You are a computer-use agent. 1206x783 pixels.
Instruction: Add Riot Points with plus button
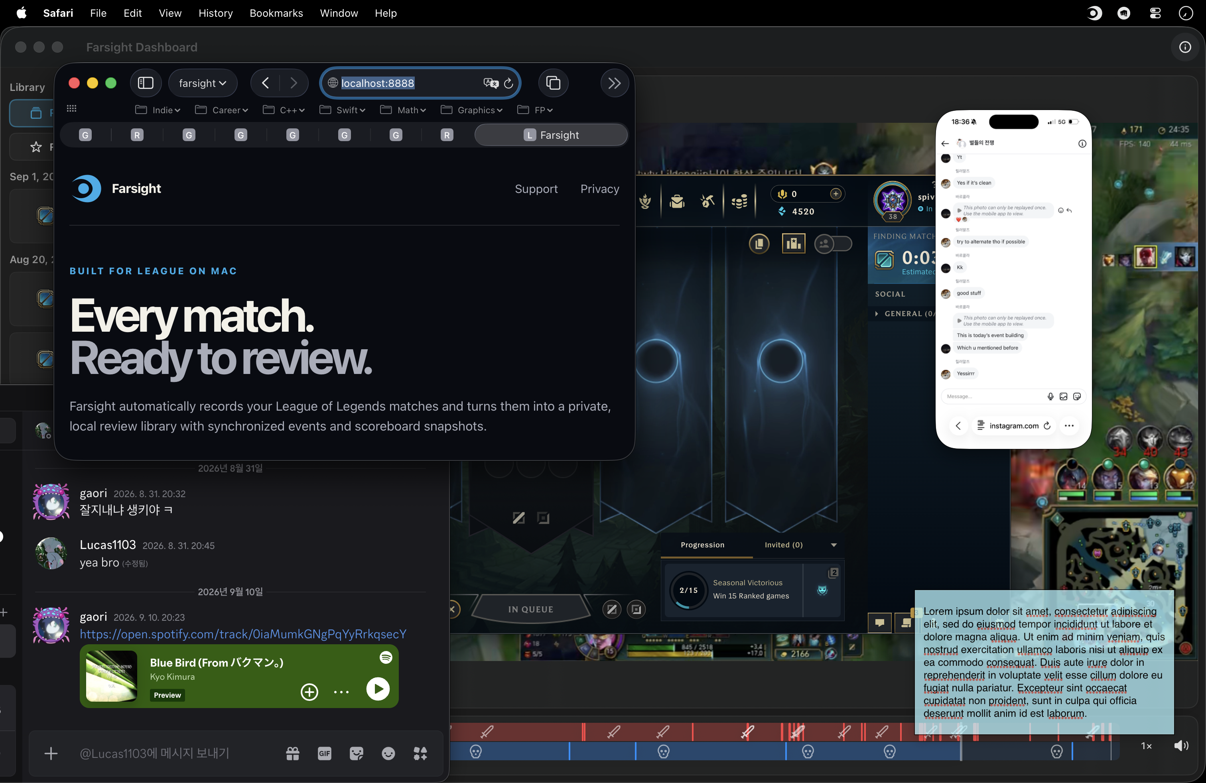click(x=836, y=193)
